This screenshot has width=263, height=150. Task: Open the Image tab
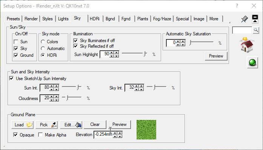point(199,19)
